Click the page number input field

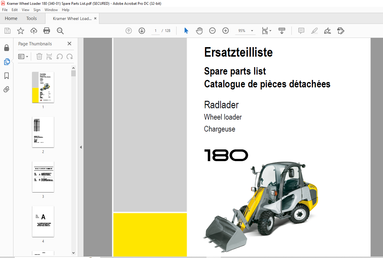[x=156, y=31]
